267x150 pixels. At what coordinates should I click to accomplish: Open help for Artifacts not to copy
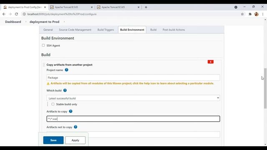pos(76,127)
